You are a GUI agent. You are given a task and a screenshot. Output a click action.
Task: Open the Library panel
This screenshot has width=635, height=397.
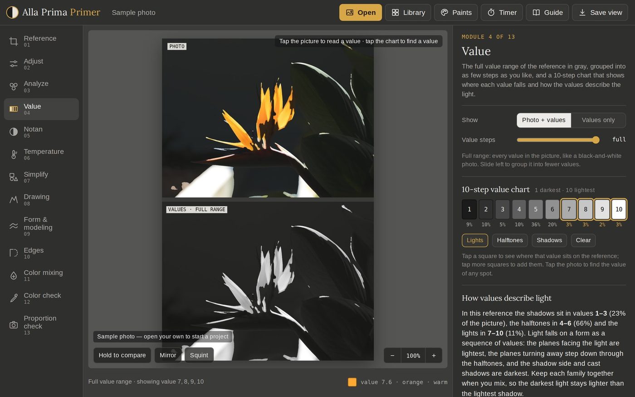coord(408,13)
